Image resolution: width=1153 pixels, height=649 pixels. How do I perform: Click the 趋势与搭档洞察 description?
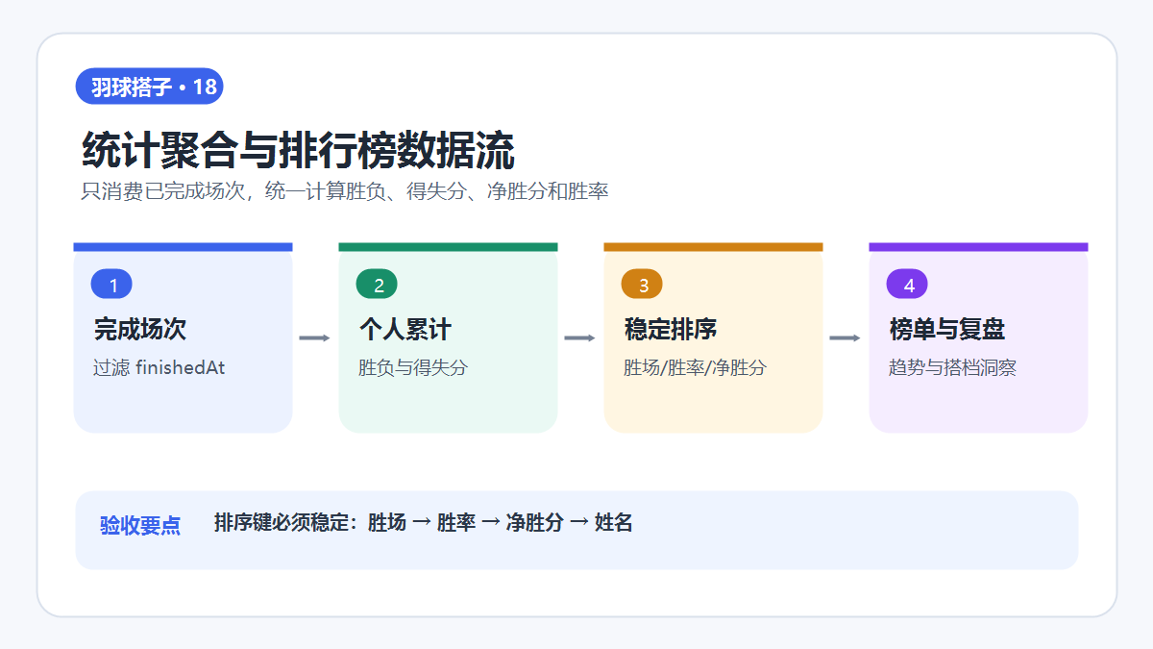coord(952,367)
